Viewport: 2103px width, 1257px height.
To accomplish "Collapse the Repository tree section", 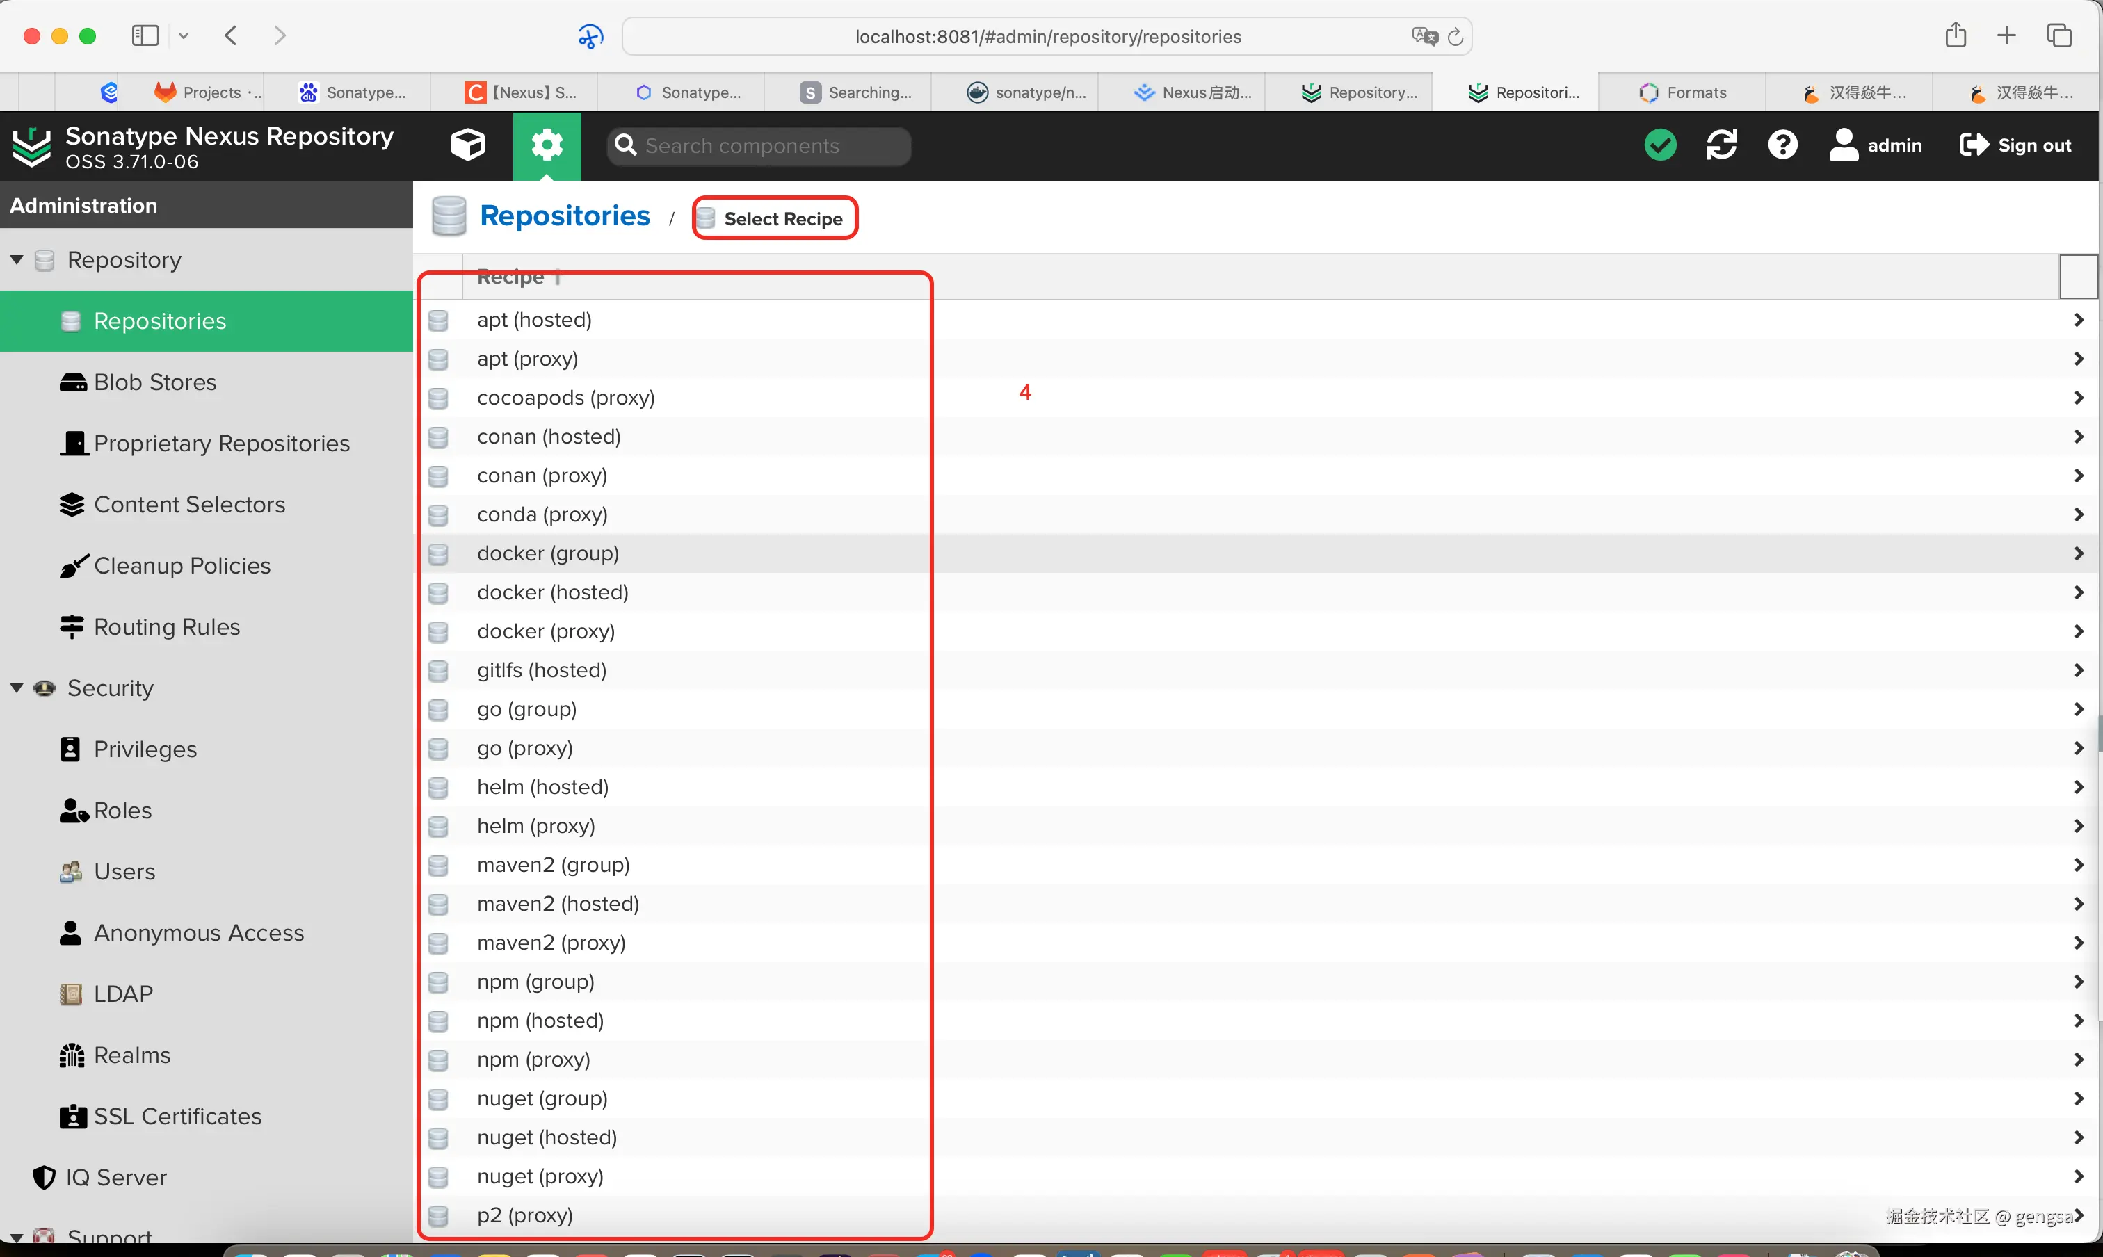I will 17,260.
